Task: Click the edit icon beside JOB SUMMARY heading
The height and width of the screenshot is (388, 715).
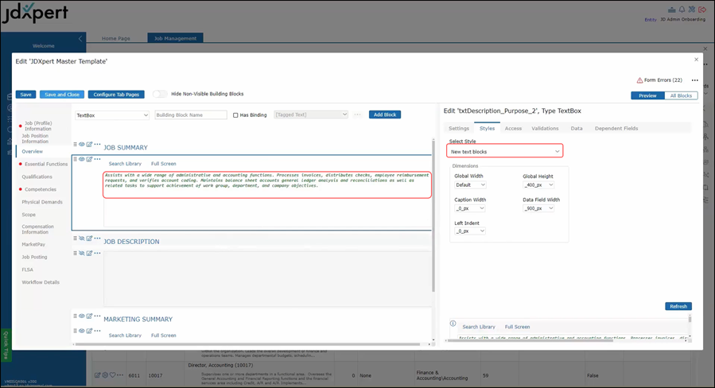Action: point(89,144)
